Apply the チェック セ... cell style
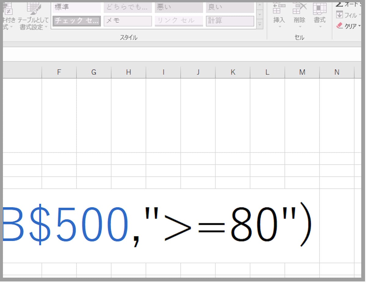The width and height of the screenshot is (366, 283). (x=77, y=21)
